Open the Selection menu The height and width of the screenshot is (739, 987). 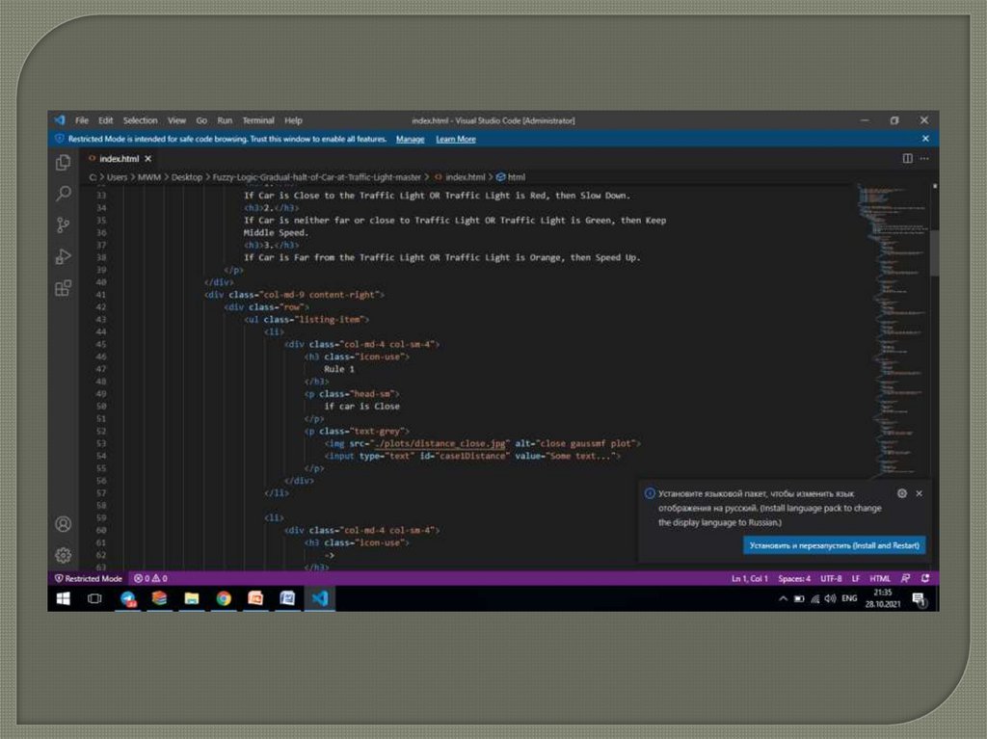[x=140, y=120]
